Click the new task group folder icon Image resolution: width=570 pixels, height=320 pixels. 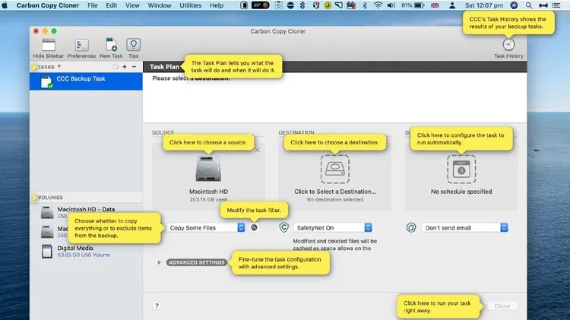click(x=116, y=67)
